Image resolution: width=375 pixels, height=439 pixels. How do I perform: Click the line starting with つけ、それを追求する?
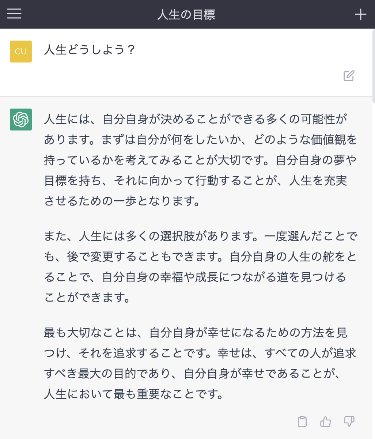tap(200, 353)
